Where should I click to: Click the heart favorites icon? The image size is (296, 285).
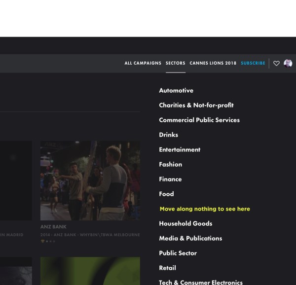click(x=276, y=63)
